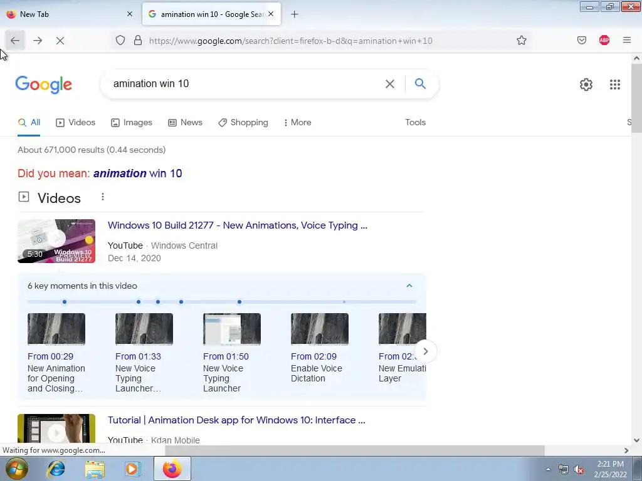Open the Videos section three-dot menu
Viewport: 642px width, 481px height.
coord(103,197)
